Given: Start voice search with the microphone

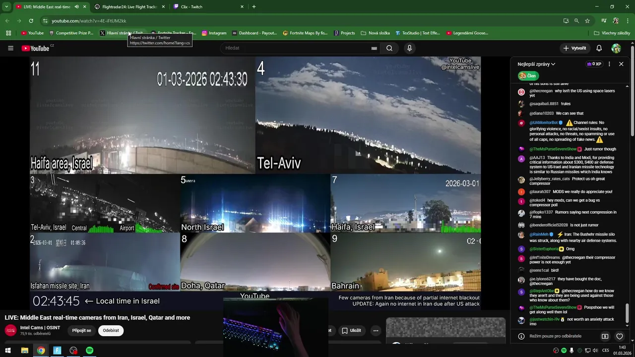Looking at the screenshot, I should (x=409, y=48).
